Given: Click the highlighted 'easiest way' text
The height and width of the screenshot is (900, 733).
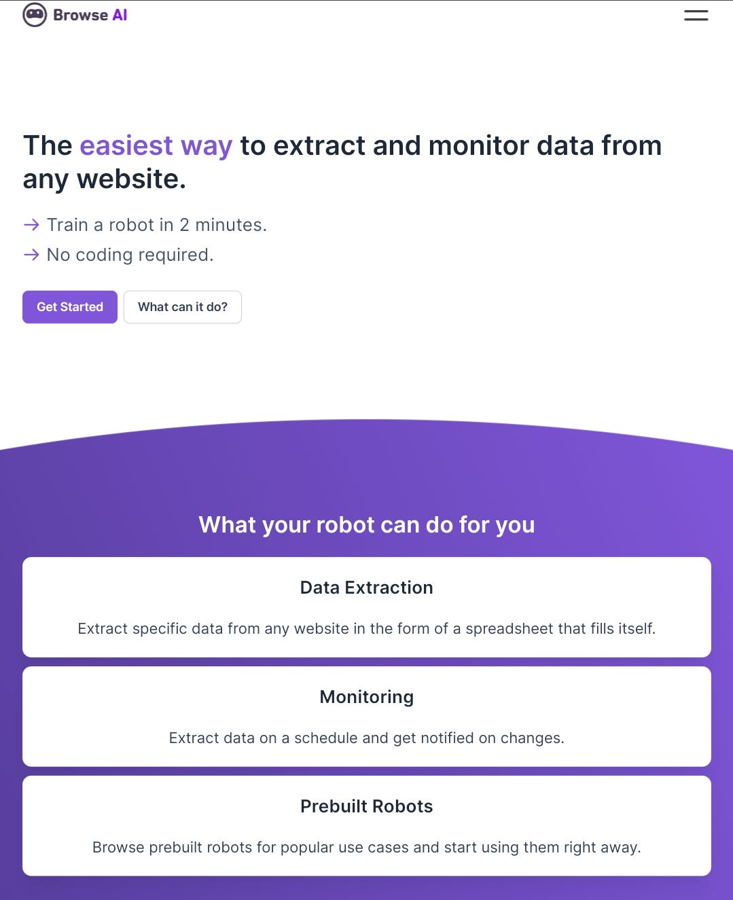Looking at the screenshot, I should [x=156, y=145].
